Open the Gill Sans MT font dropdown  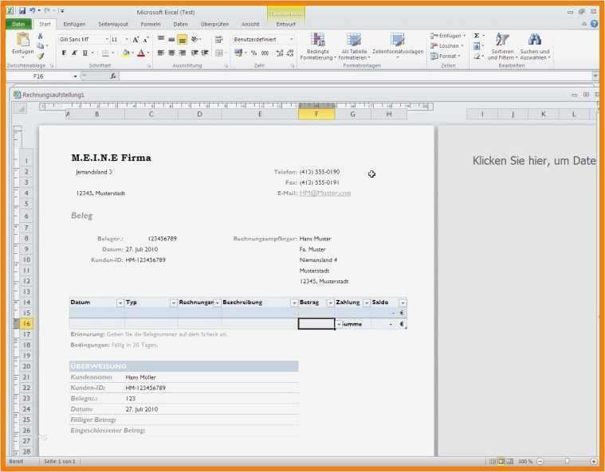[x=107, y=39]
